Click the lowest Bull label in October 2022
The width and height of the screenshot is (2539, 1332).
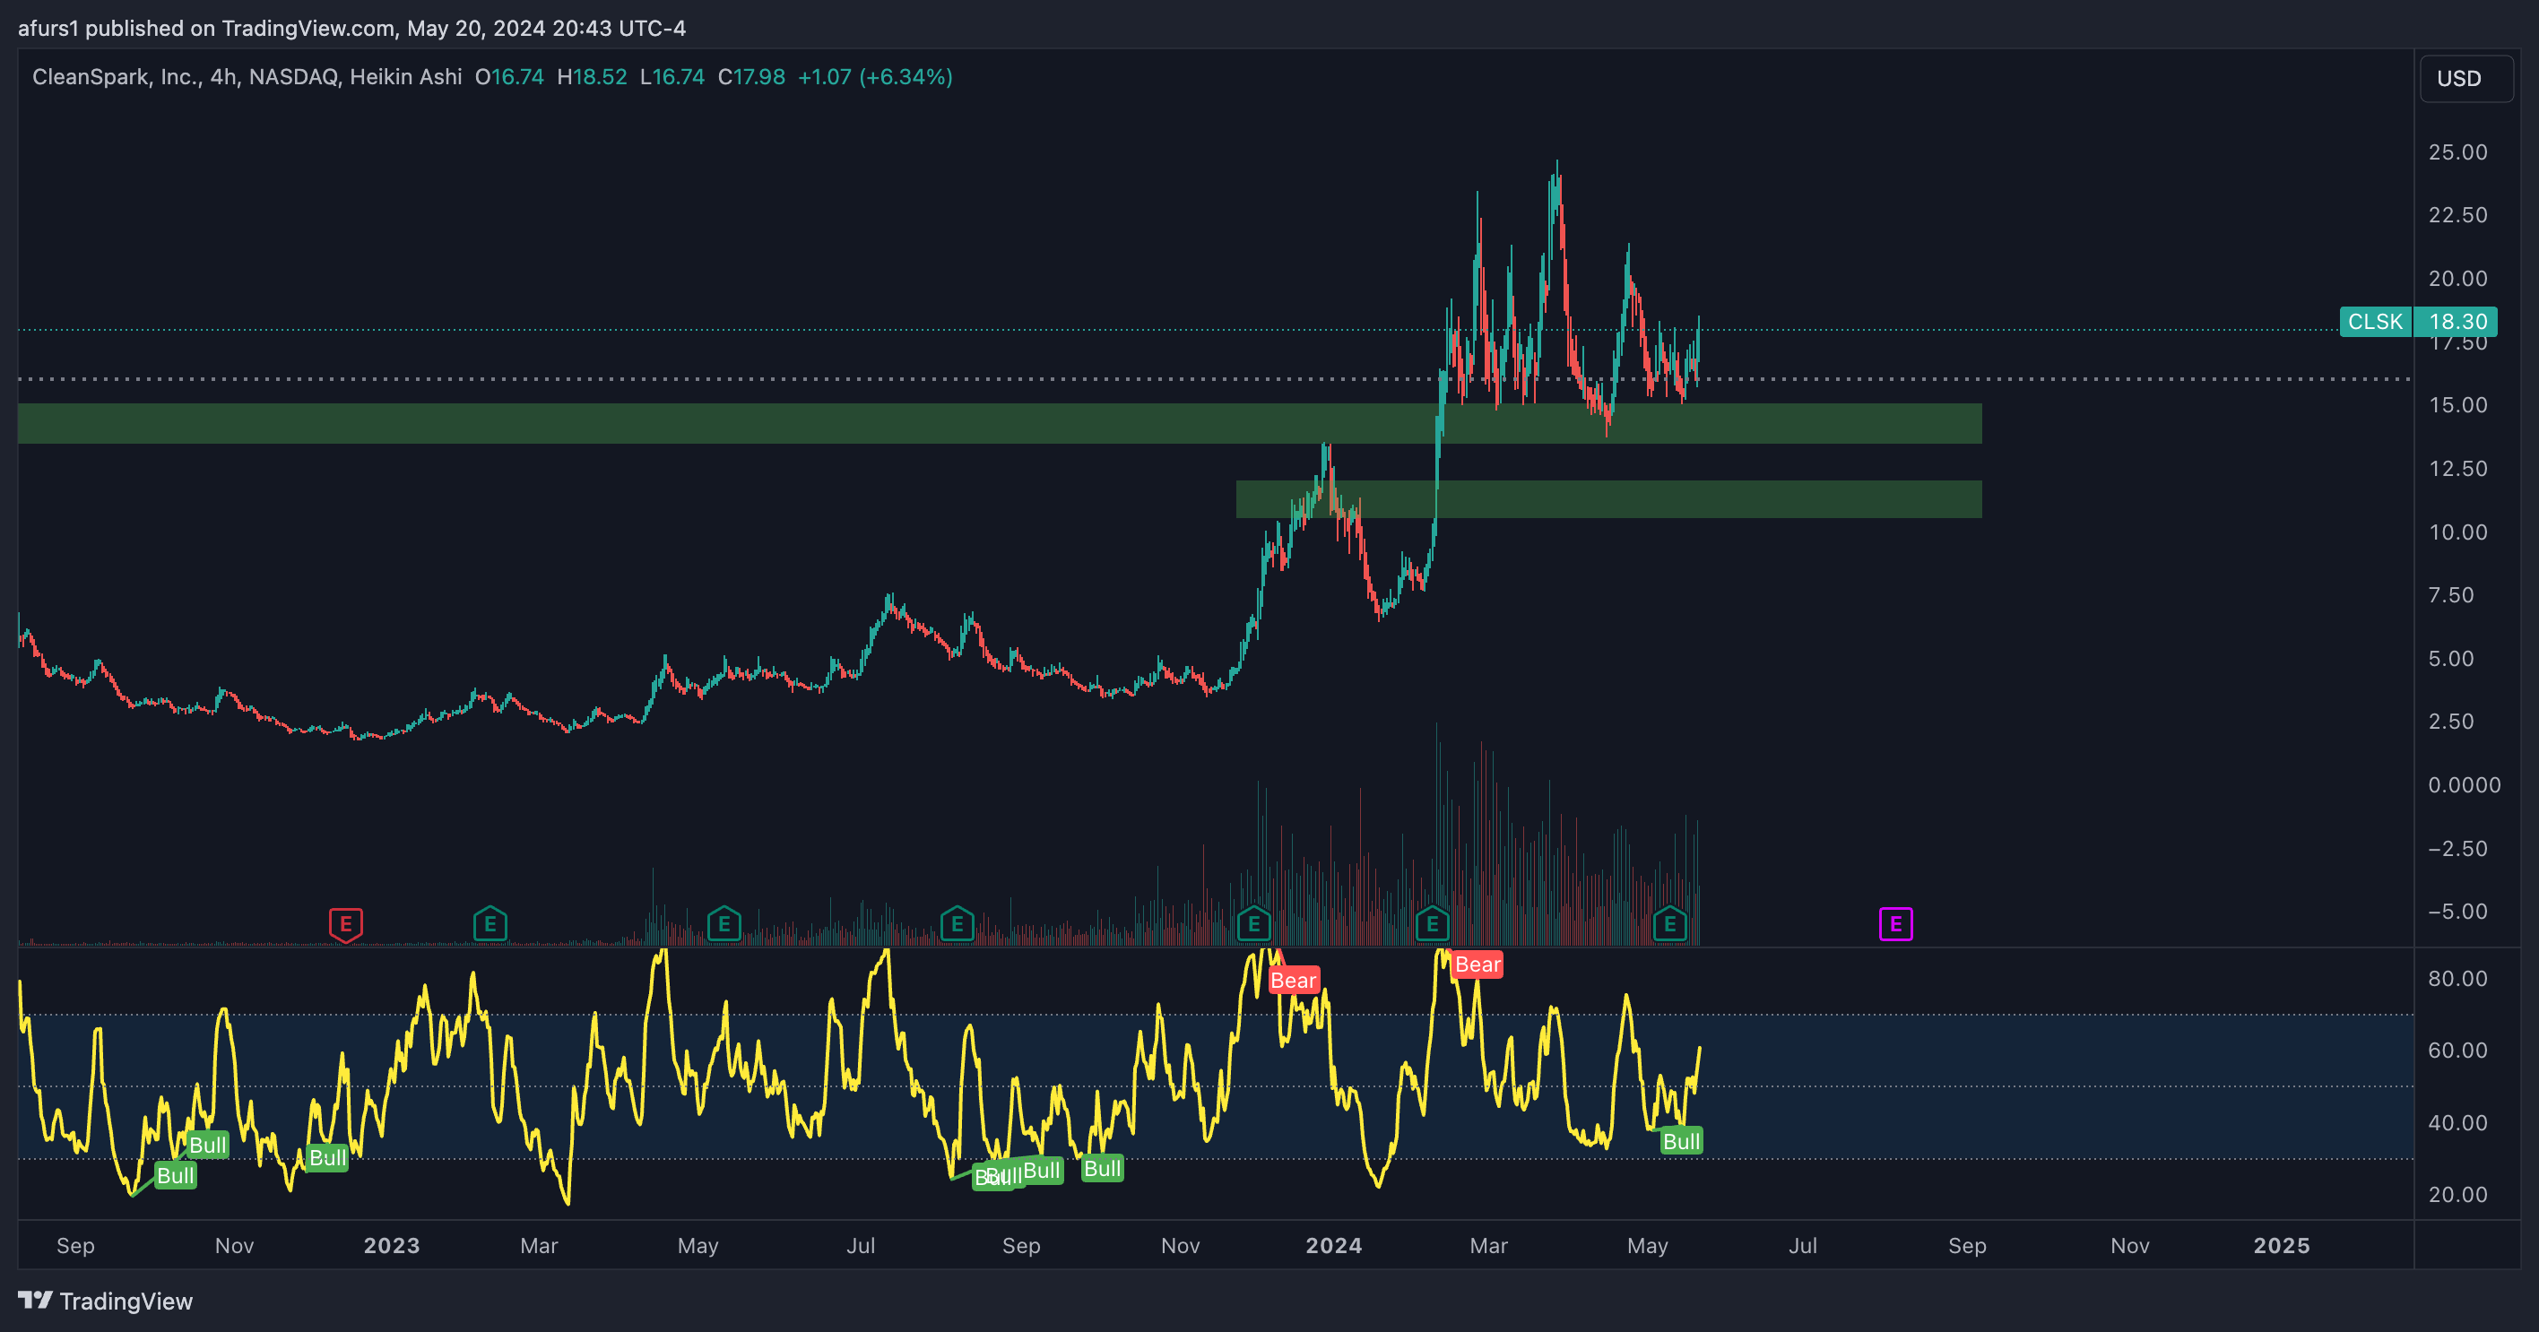pos(176,1175)
